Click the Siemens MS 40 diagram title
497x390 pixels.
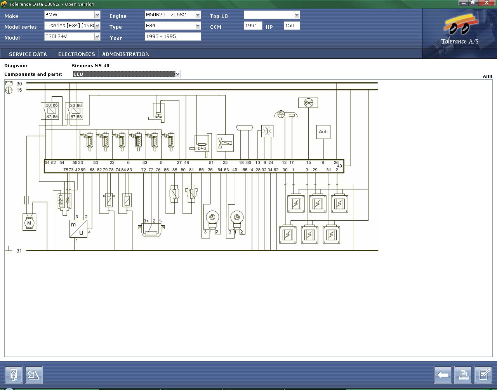coord(90,66)
